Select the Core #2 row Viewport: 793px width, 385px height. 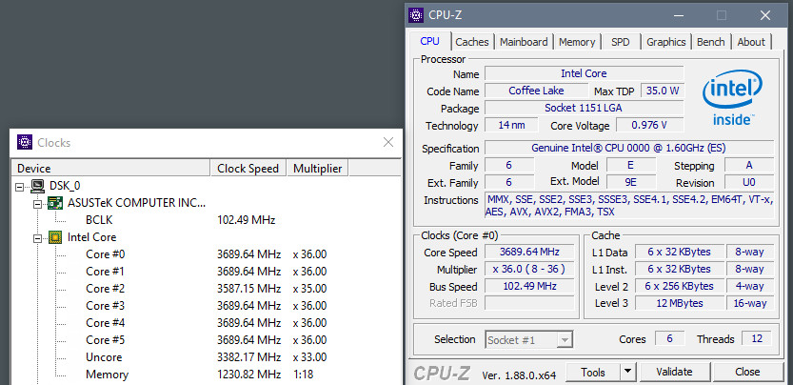click(x=206, y=289)
